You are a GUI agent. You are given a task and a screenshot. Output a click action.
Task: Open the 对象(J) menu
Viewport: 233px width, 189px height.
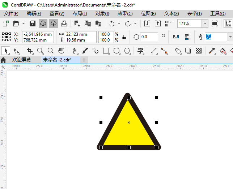pyautogui.click(x=102, y=14)
